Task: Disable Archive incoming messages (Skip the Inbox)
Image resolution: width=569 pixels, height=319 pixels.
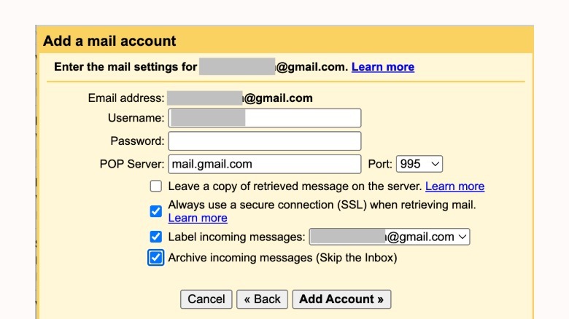Action: coord(156,258)
